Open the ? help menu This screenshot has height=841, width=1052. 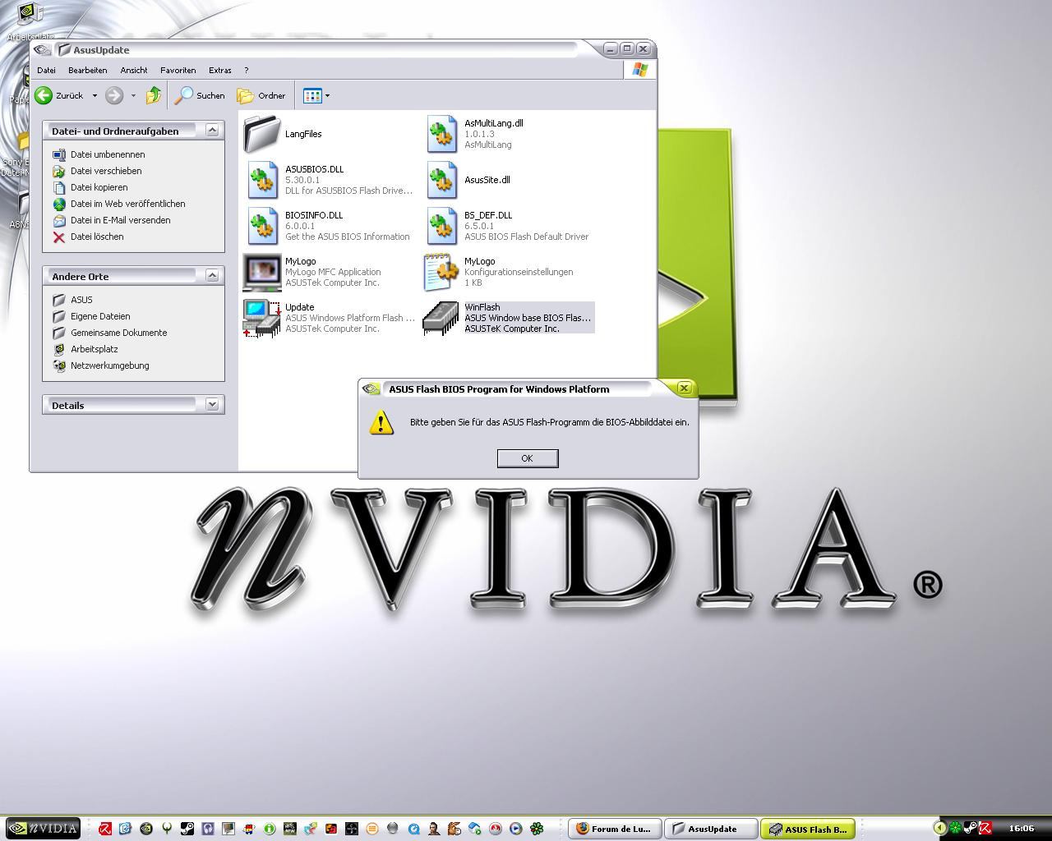(246, 70)
